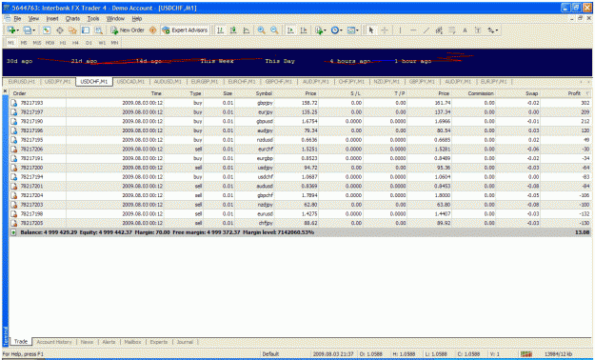Switch chart to Line Chart mode
This screenshot has height=360, width=595.
click(247, 30)
